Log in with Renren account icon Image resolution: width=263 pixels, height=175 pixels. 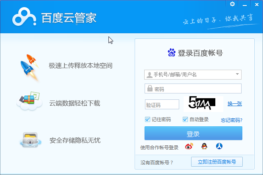click(219, 146)
